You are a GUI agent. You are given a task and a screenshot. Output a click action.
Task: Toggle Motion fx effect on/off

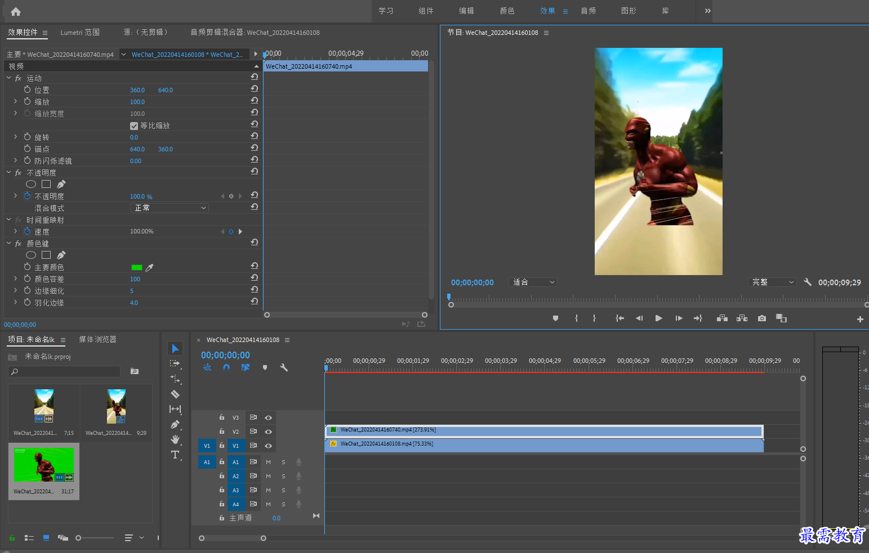18,78
